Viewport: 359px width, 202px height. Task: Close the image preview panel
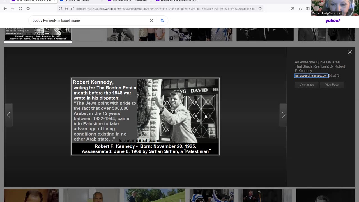350,52
